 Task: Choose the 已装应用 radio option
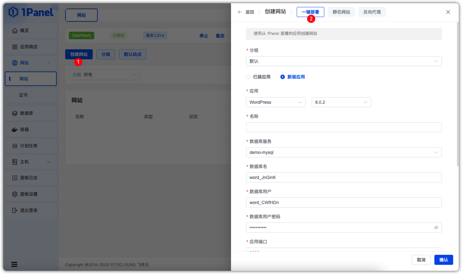tap(248, 77)
